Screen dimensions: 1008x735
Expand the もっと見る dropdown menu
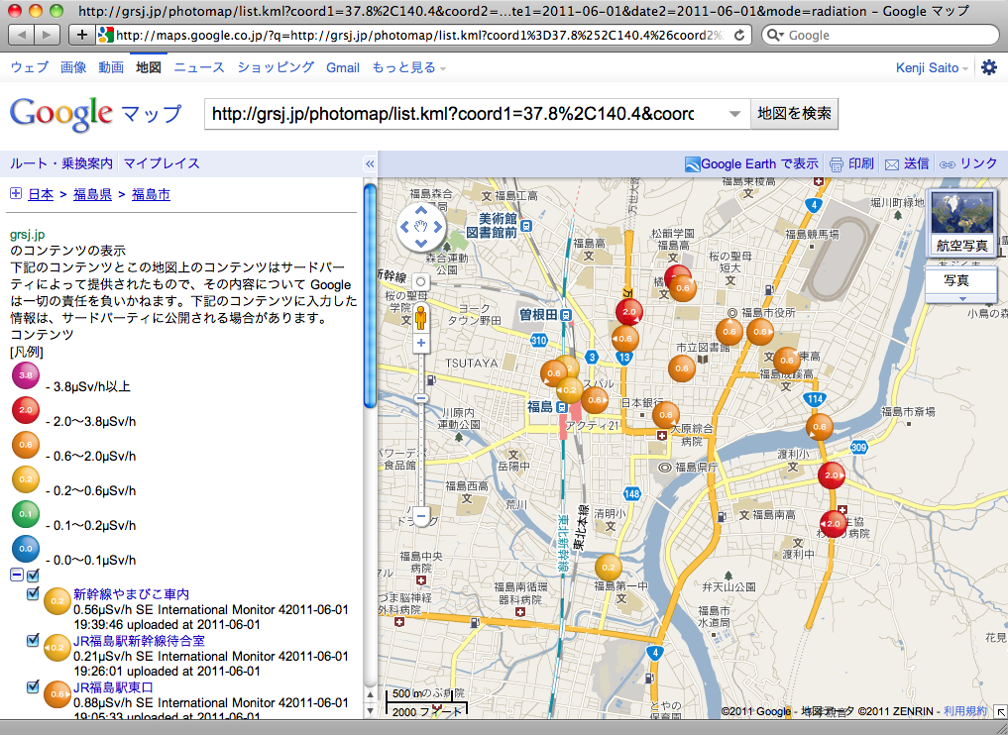[x=408, y=67]
